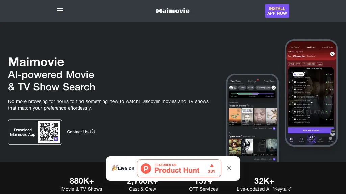
Task: Open Taste Feed from the bottom navigation
Action: tap(320, 139)
